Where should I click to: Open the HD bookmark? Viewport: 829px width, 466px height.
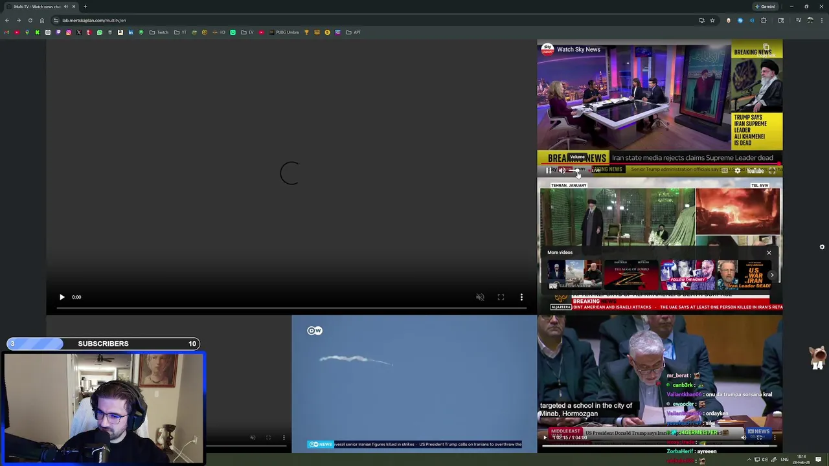(219, 32)
